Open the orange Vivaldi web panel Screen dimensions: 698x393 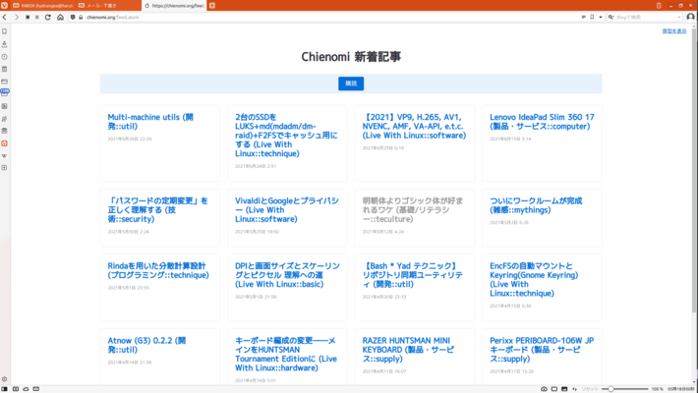[5, 143]
